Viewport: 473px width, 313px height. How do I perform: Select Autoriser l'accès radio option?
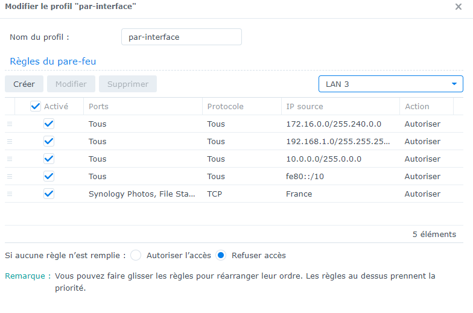click(136, 255)
